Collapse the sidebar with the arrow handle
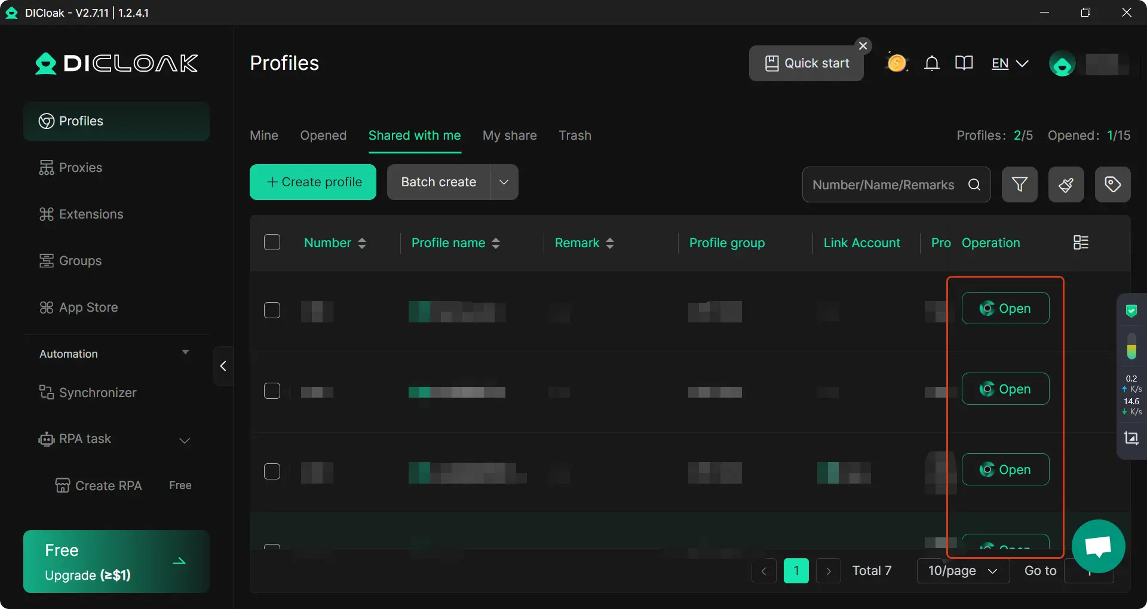This screenshot has width=1147, height=609. pyautogui.click(x=223, y=366)
